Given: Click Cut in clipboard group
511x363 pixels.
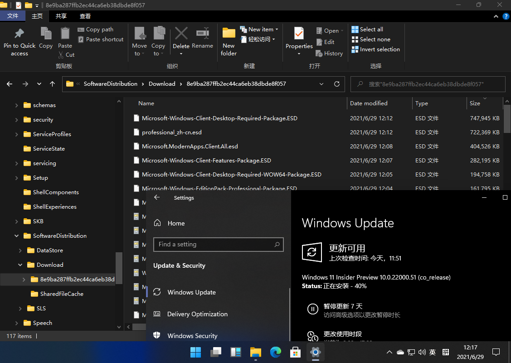Looking at the screenshot, I should [67, 55].
